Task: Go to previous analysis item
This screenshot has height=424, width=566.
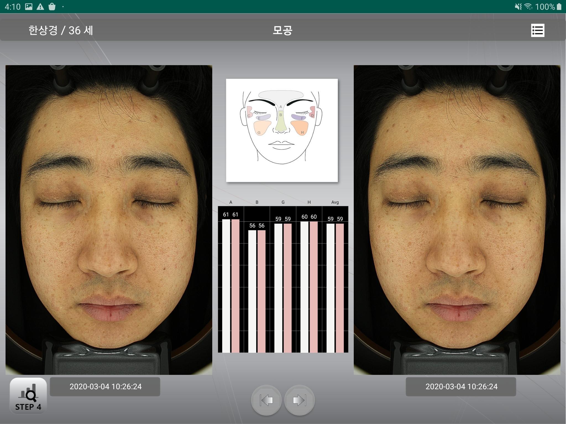Action: [x=266, y=400]
